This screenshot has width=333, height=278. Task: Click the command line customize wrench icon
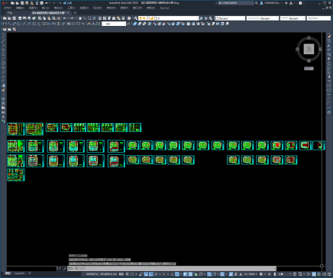coord(64,268)
